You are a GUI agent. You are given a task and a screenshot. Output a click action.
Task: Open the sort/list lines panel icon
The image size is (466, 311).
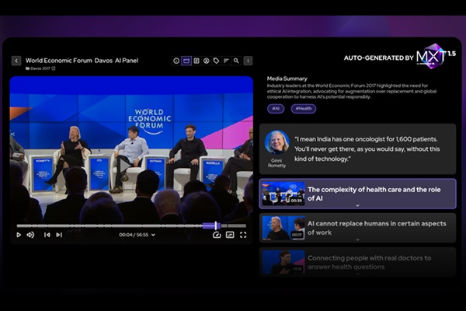[226, 61]
